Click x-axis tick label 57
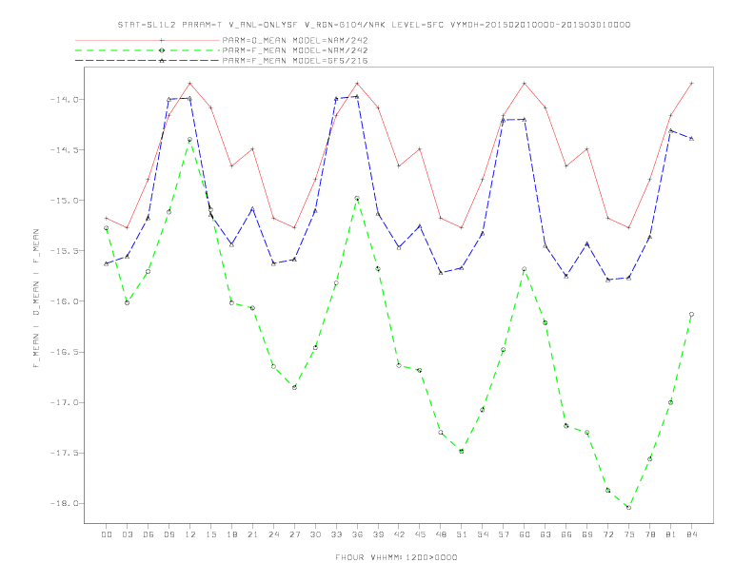This screenshot has width=754, height=582. click(x=504, y=534)
